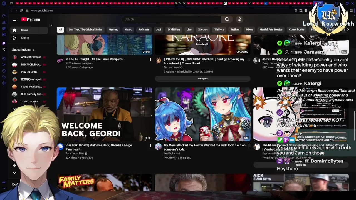Open Leaflit & Asari channel link

[172, 154]
